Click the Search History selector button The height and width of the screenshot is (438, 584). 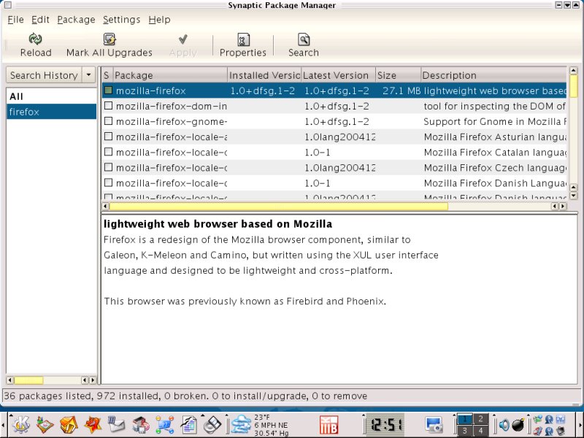(x=44, y=75)
